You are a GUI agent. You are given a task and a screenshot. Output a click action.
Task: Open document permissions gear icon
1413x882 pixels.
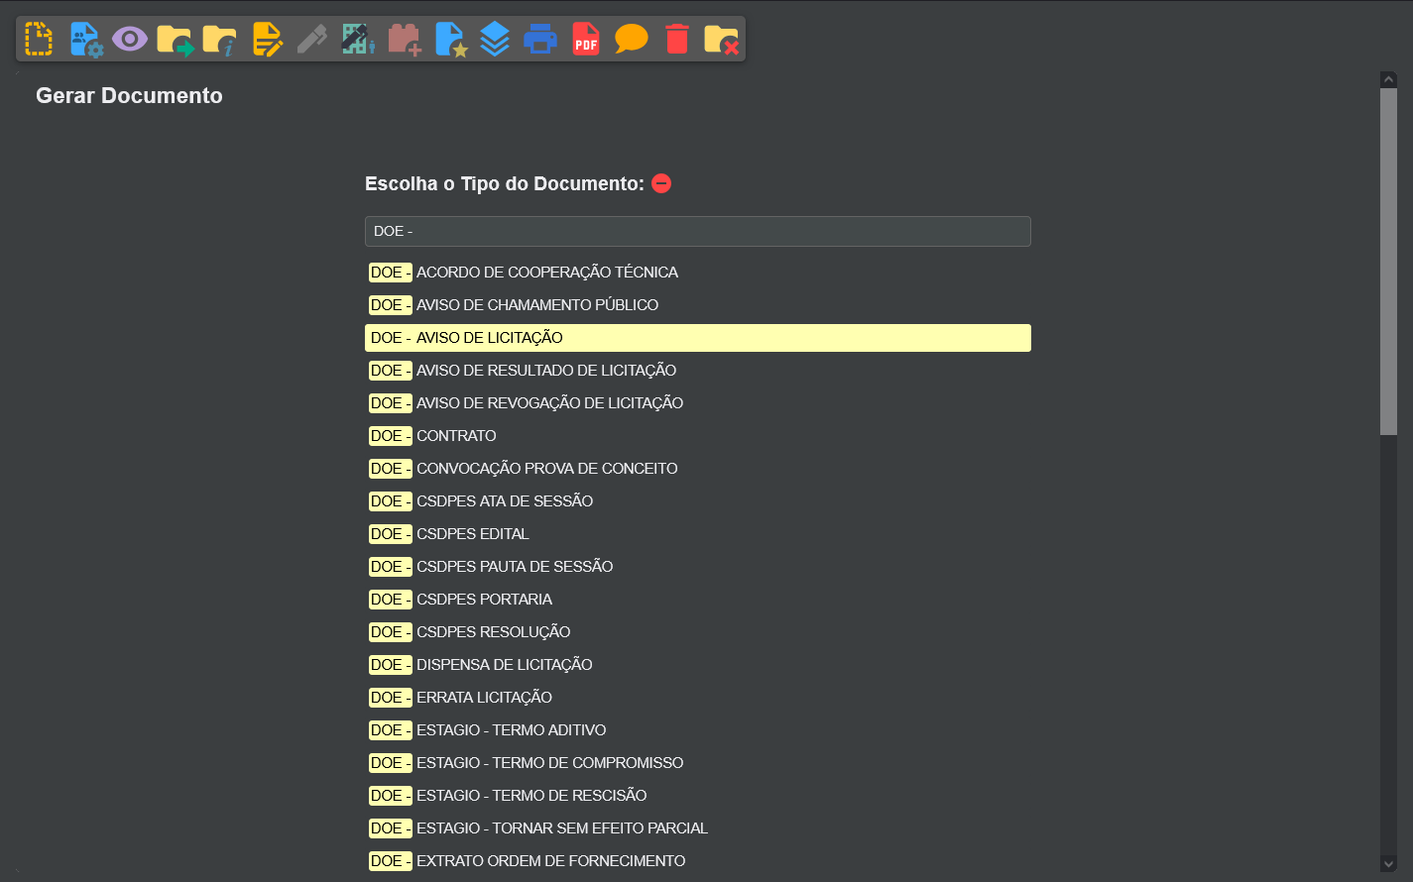pyautogui.click(x=85, y=39)
